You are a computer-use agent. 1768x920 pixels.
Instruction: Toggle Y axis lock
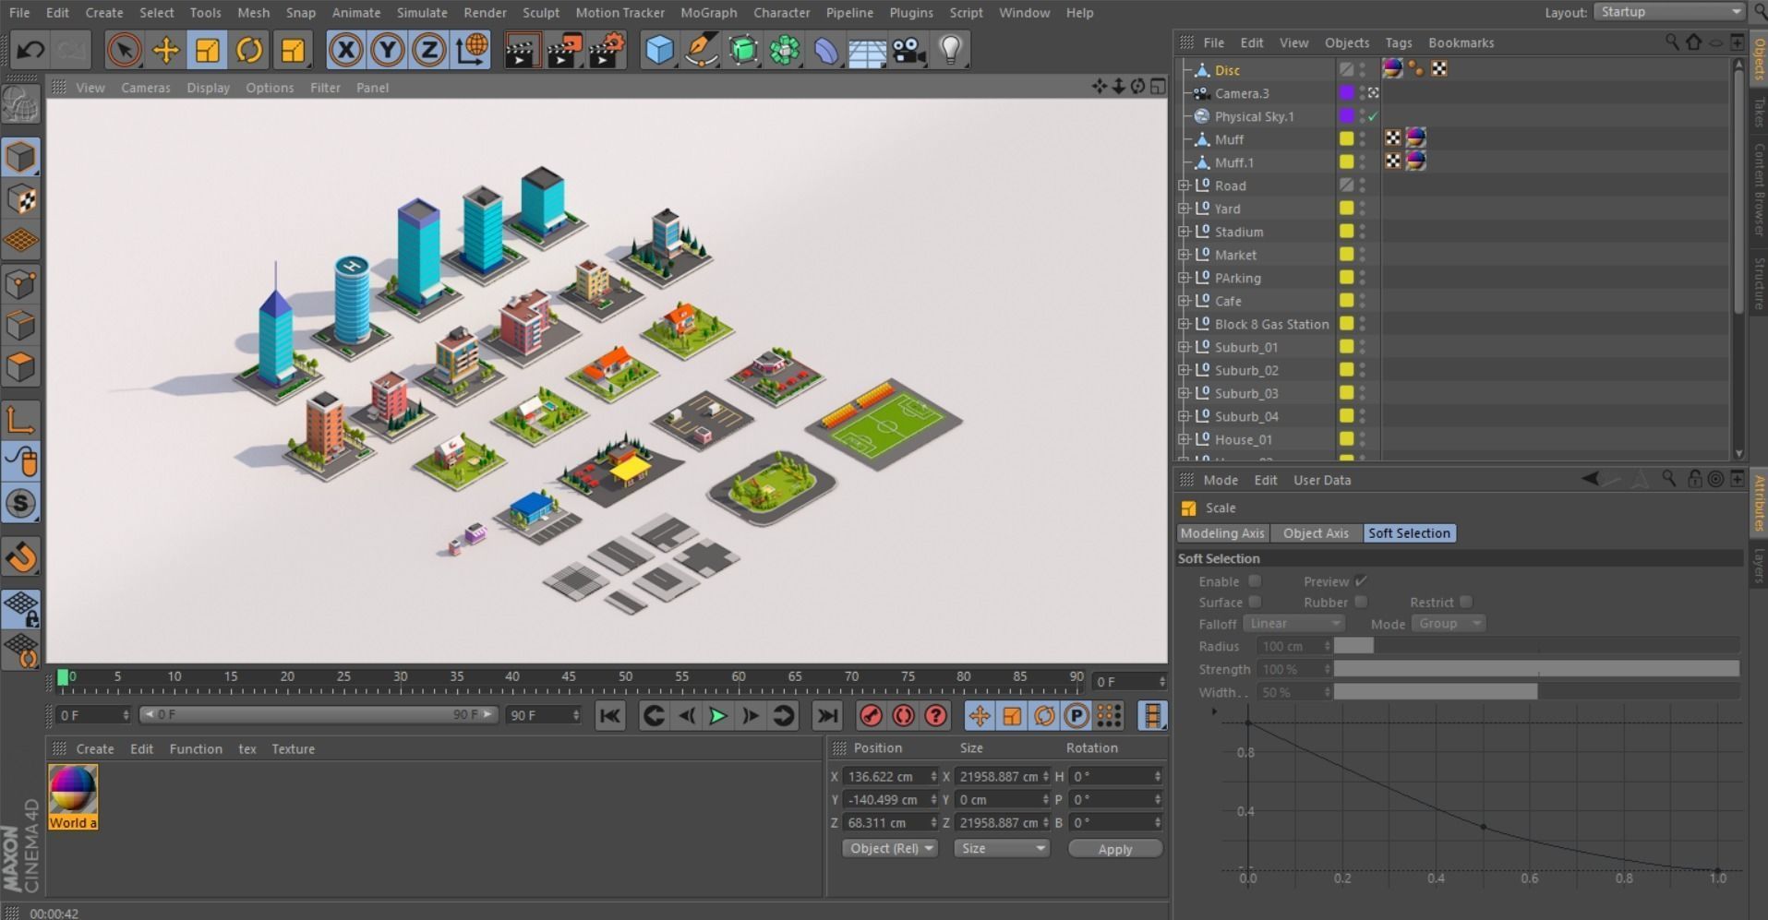388,50
